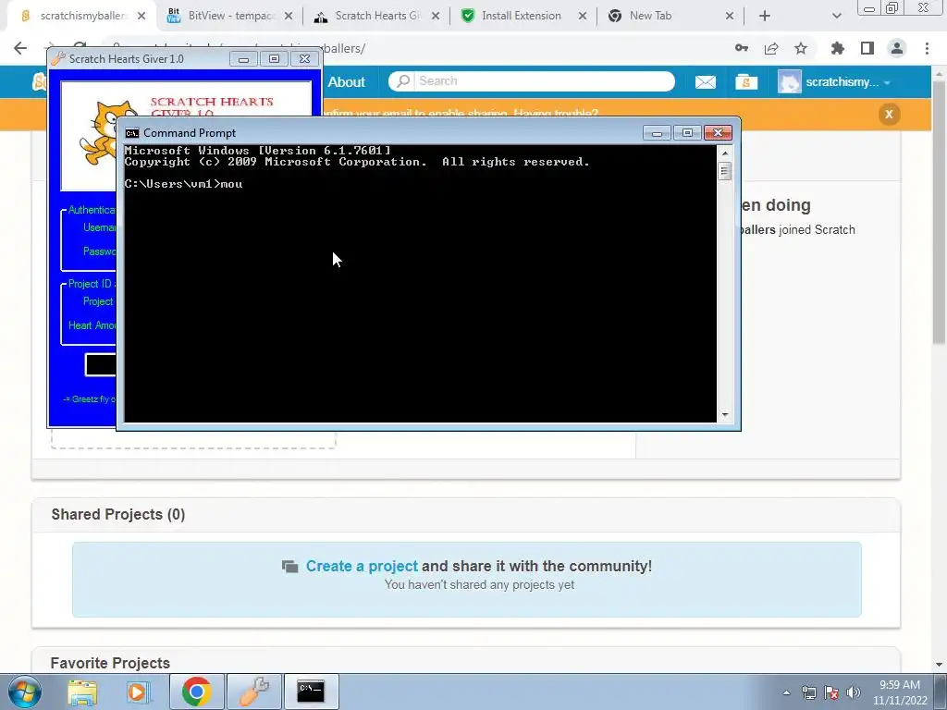Viewport: 947px width, 710px height.
Task: Launch Windows Media Player from taskbar
Action: pyautogui.click(x=137, y=692)
